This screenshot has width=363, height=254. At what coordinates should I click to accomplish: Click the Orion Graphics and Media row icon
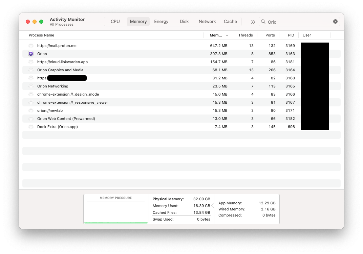point(31,70)
